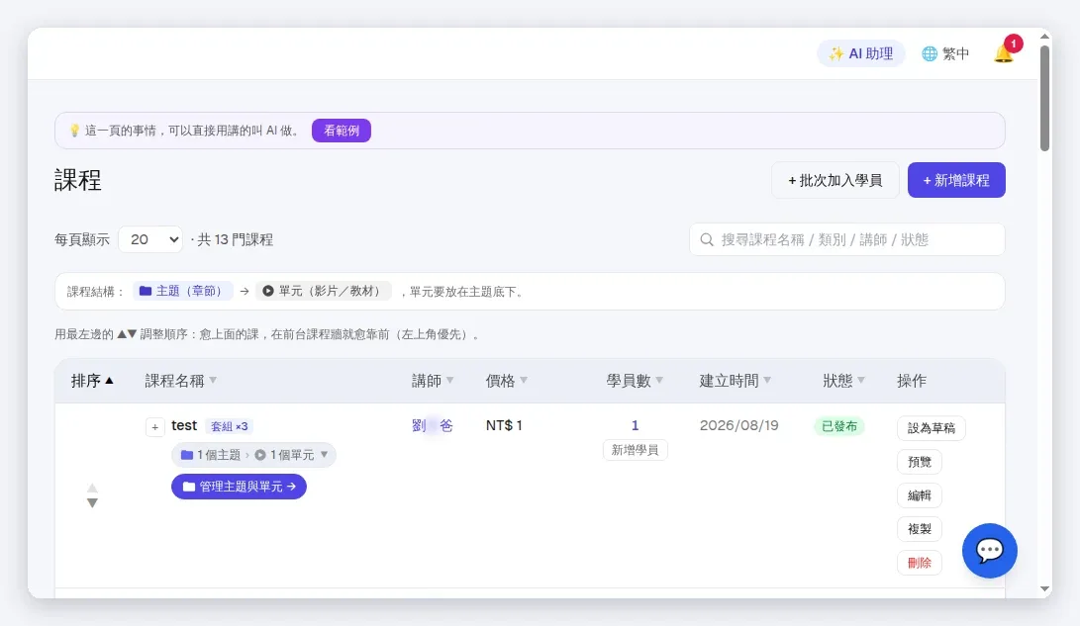
Task: Focus the course search field
Action: pyautogui.click(x=846, y=239)
